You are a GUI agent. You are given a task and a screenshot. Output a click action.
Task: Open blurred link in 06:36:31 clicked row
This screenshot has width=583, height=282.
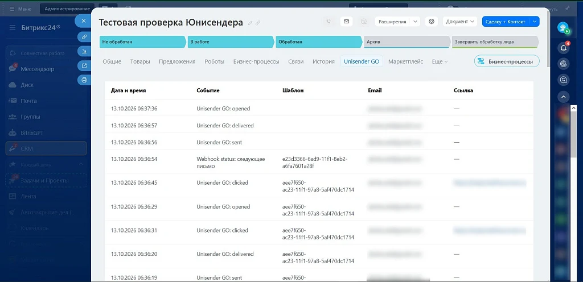pos(490,230)
